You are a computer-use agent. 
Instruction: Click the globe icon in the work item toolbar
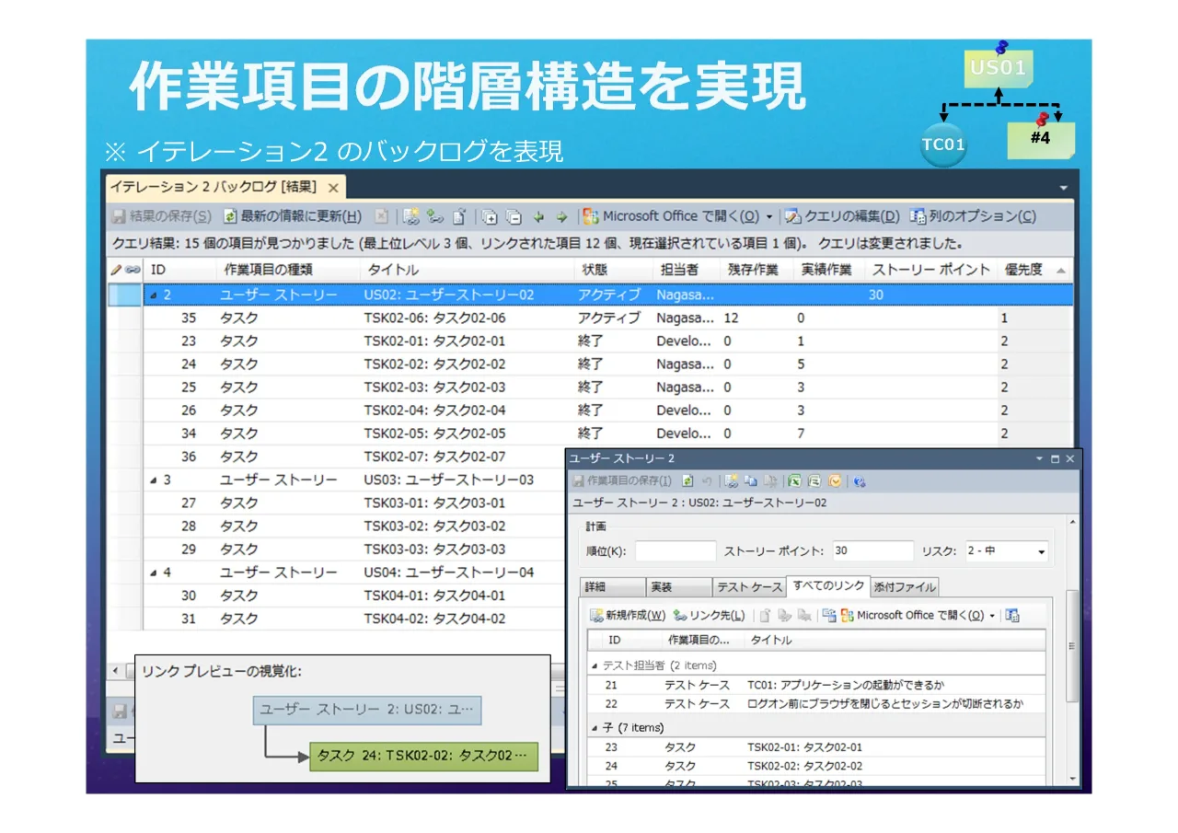point(859,480)
